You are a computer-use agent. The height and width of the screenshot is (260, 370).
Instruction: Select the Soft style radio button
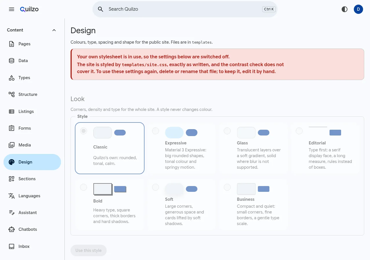156,187
